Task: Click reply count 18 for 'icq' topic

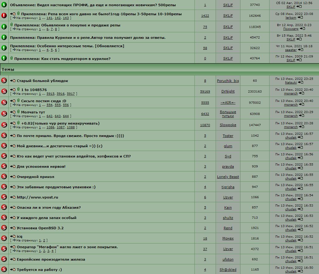Action: click(205, 239)
